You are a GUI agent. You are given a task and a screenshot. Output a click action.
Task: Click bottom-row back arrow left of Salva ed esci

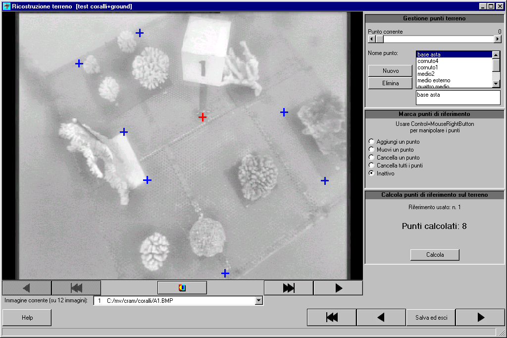click(381, 318)
